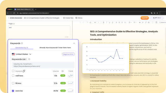Undo the last edit
Viewport: 166px width, 93px height.
coord(80,22)
